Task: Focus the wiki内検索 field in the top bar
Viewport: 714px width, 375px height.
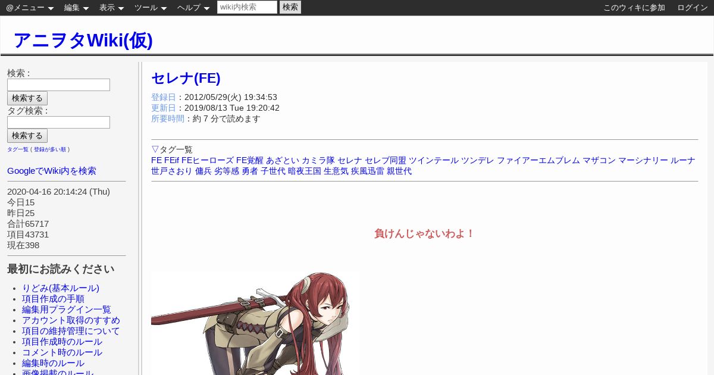Action: click(247, 7)
